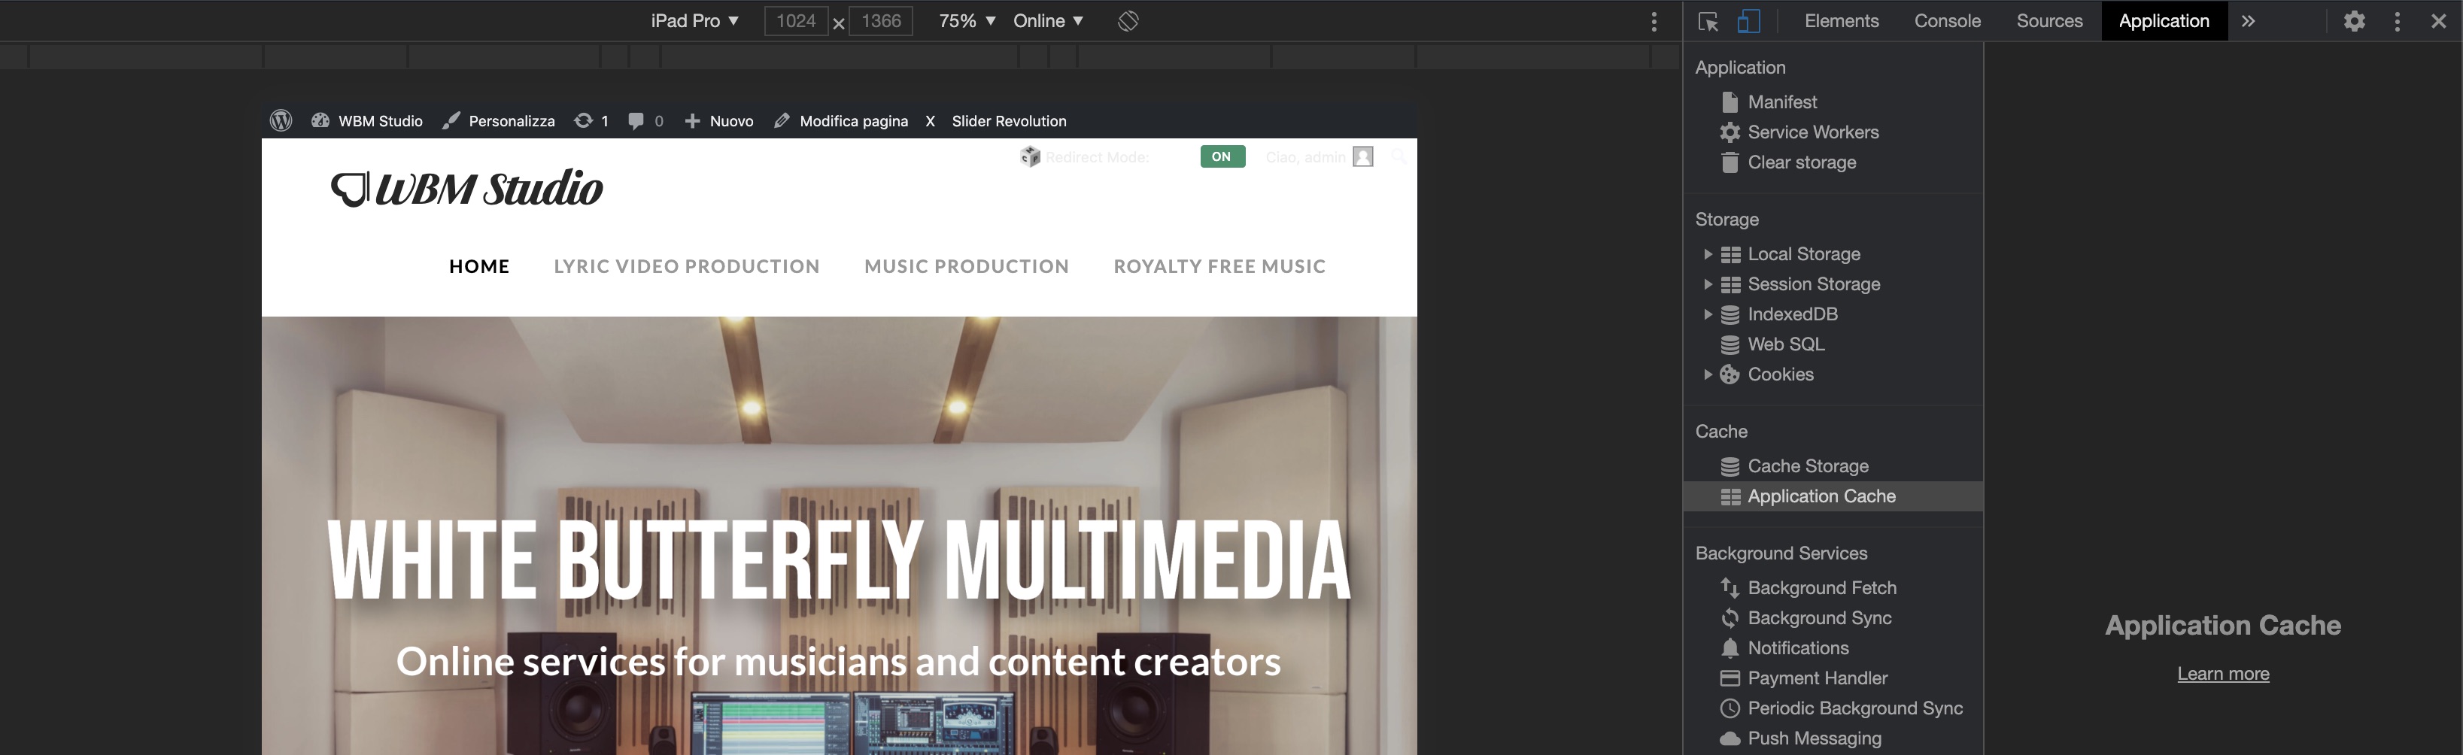Click the Web SQL database icon
This screenshot has height=755, width=2463.
tap(1730, 344)
